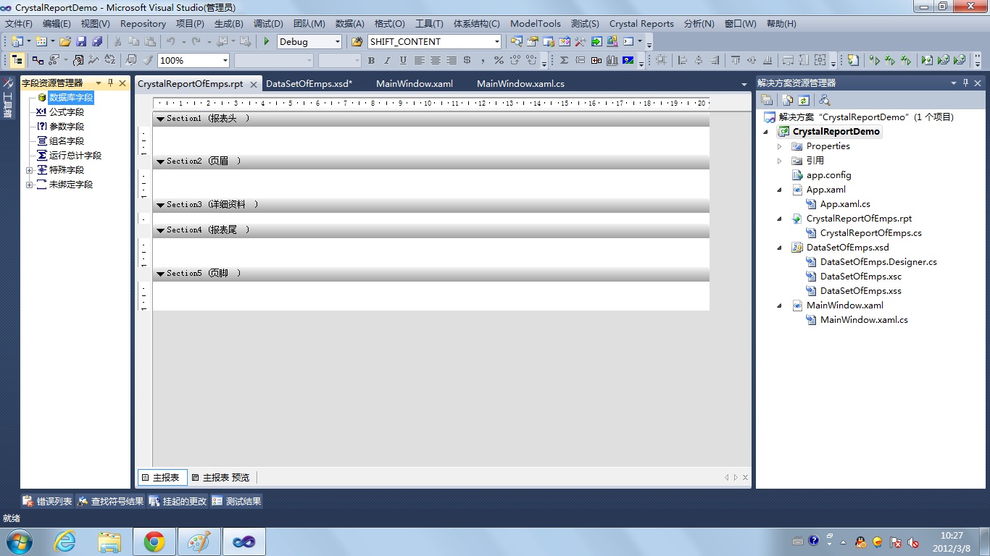Open the SHIFT_CONTENT find combo box
Screen dimensions: 990x556
497,41
